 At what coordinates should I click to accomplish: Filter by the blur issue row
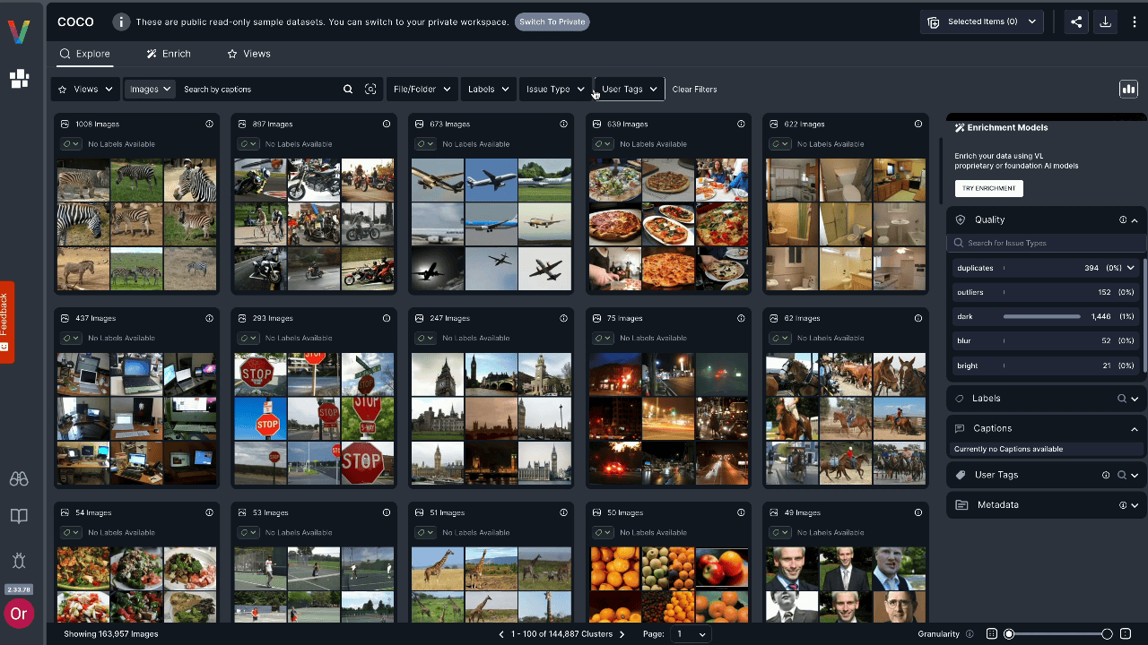[x=1046, y=340]
